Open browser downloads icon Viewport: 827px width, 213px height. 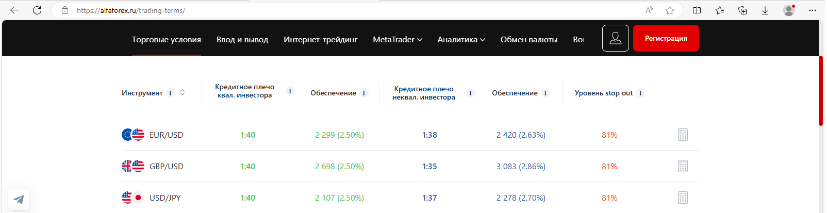coord(765,10)
